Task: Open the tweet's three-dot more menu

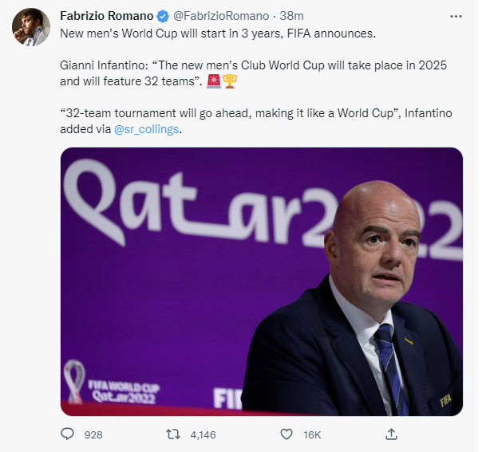Action: pos(455,16)
